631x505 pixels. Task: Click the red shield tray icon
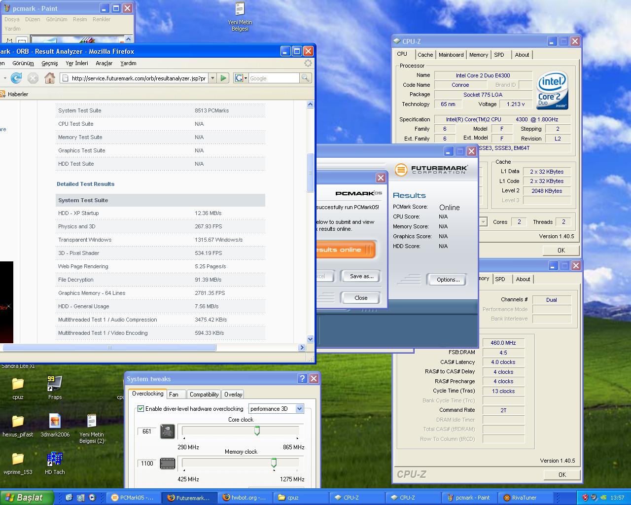tap(585, 498)
